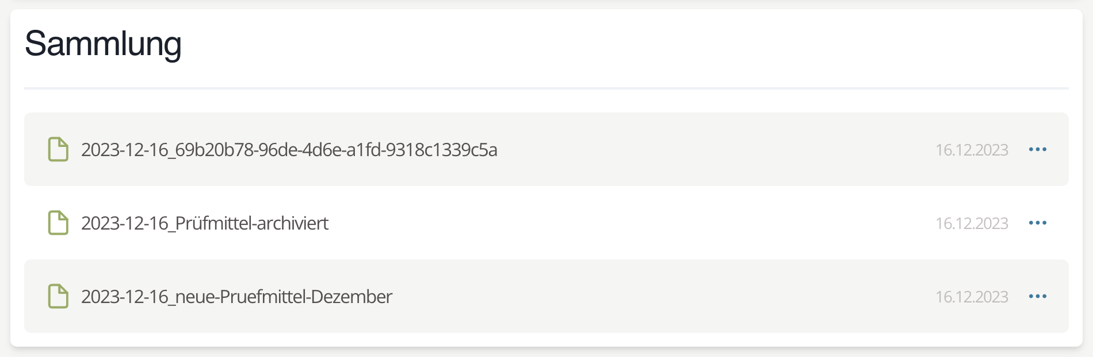
Task: Open three-dot menu for neue-Pruefmittel-Dezember
Action: point(1037,296)
